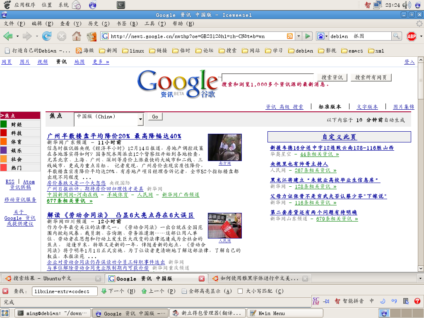This screenshot has width=424, height=318.
Task: Open the 应用程序 menu in top panel
Action: click(24, 5)
